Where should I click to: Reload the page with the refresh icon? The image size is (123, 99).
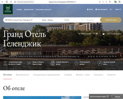coord(11,2)
